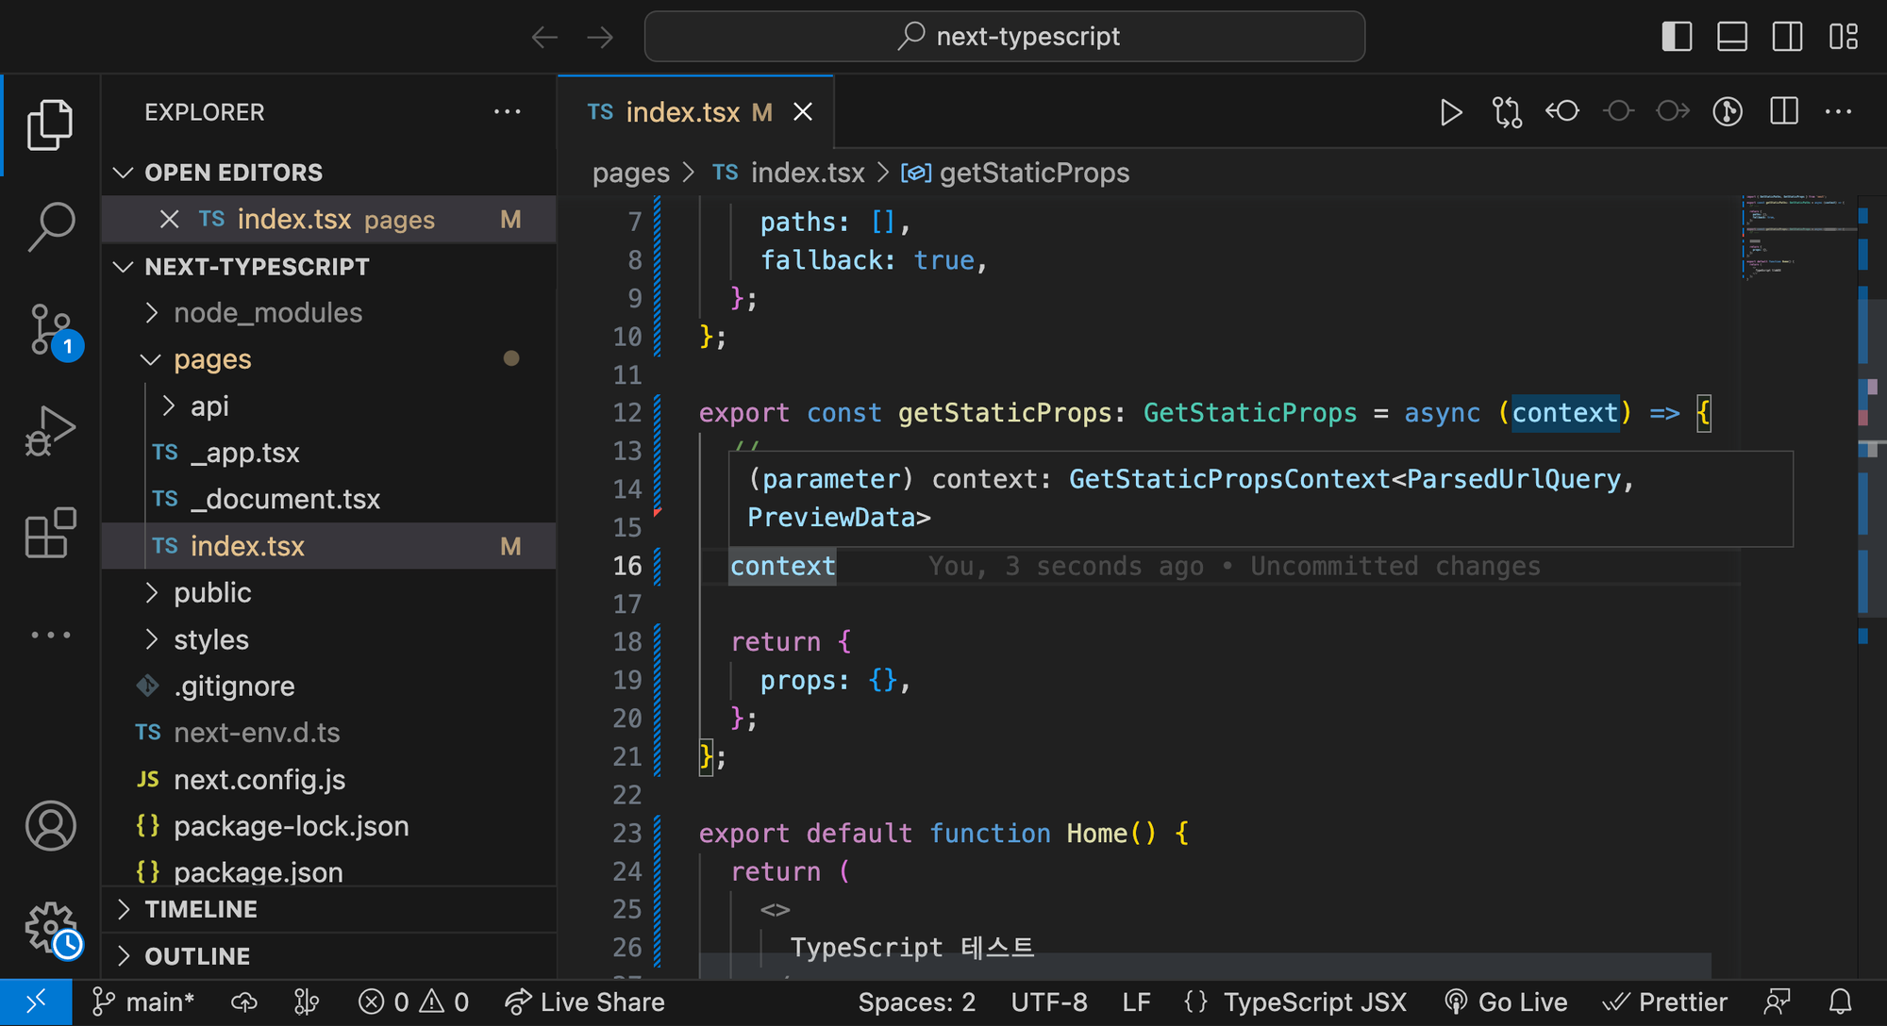Toggle the primary sidebar visibility
This screenshot has width=1887, height=1026.
pos(1677,36)
